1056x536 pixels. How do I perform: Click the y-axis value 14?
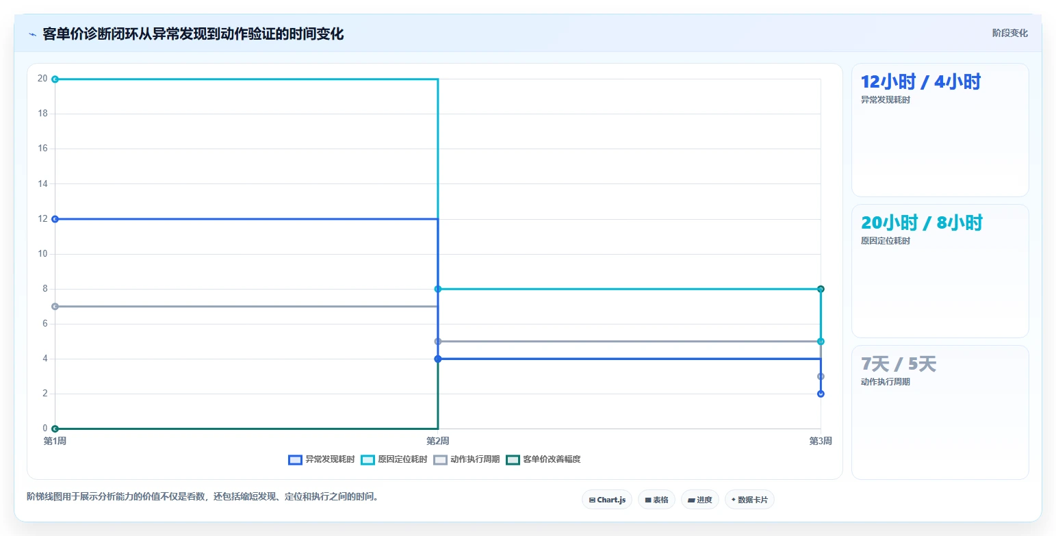(x=42, y=183)
